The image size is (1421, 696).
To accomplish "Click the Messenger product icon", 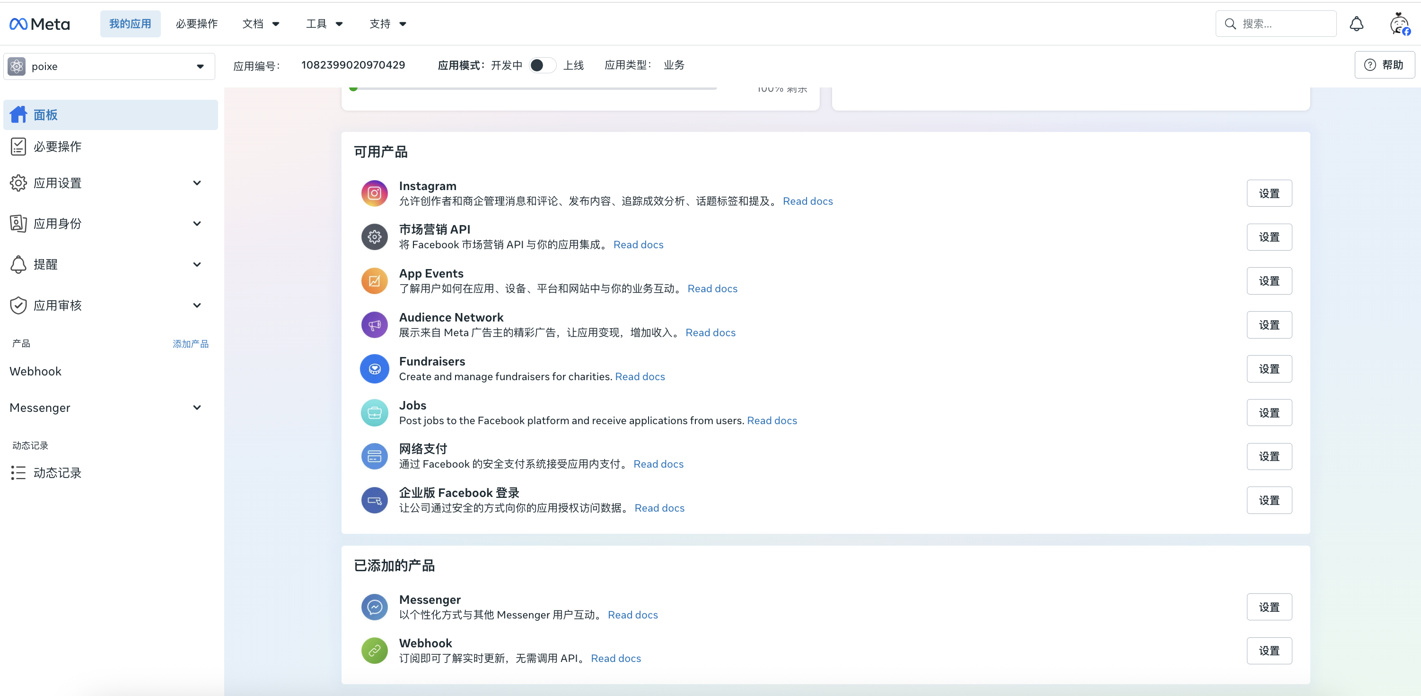I will (375, 607).
